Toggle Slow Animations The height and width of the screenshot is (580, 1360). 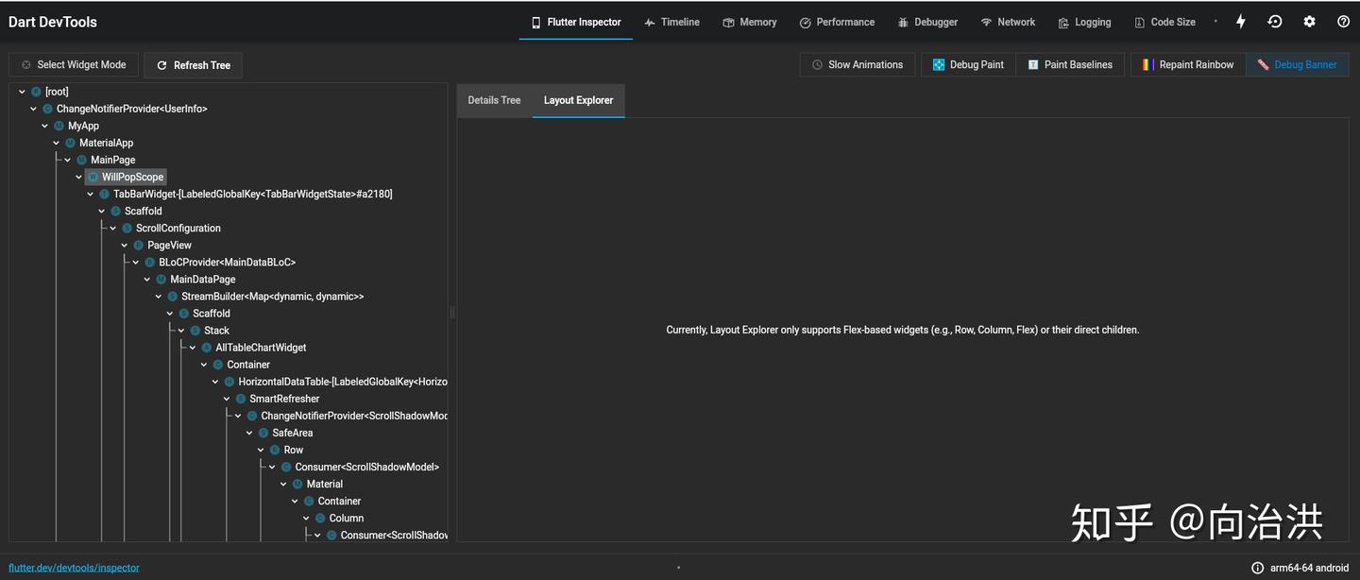coord(857,65)
